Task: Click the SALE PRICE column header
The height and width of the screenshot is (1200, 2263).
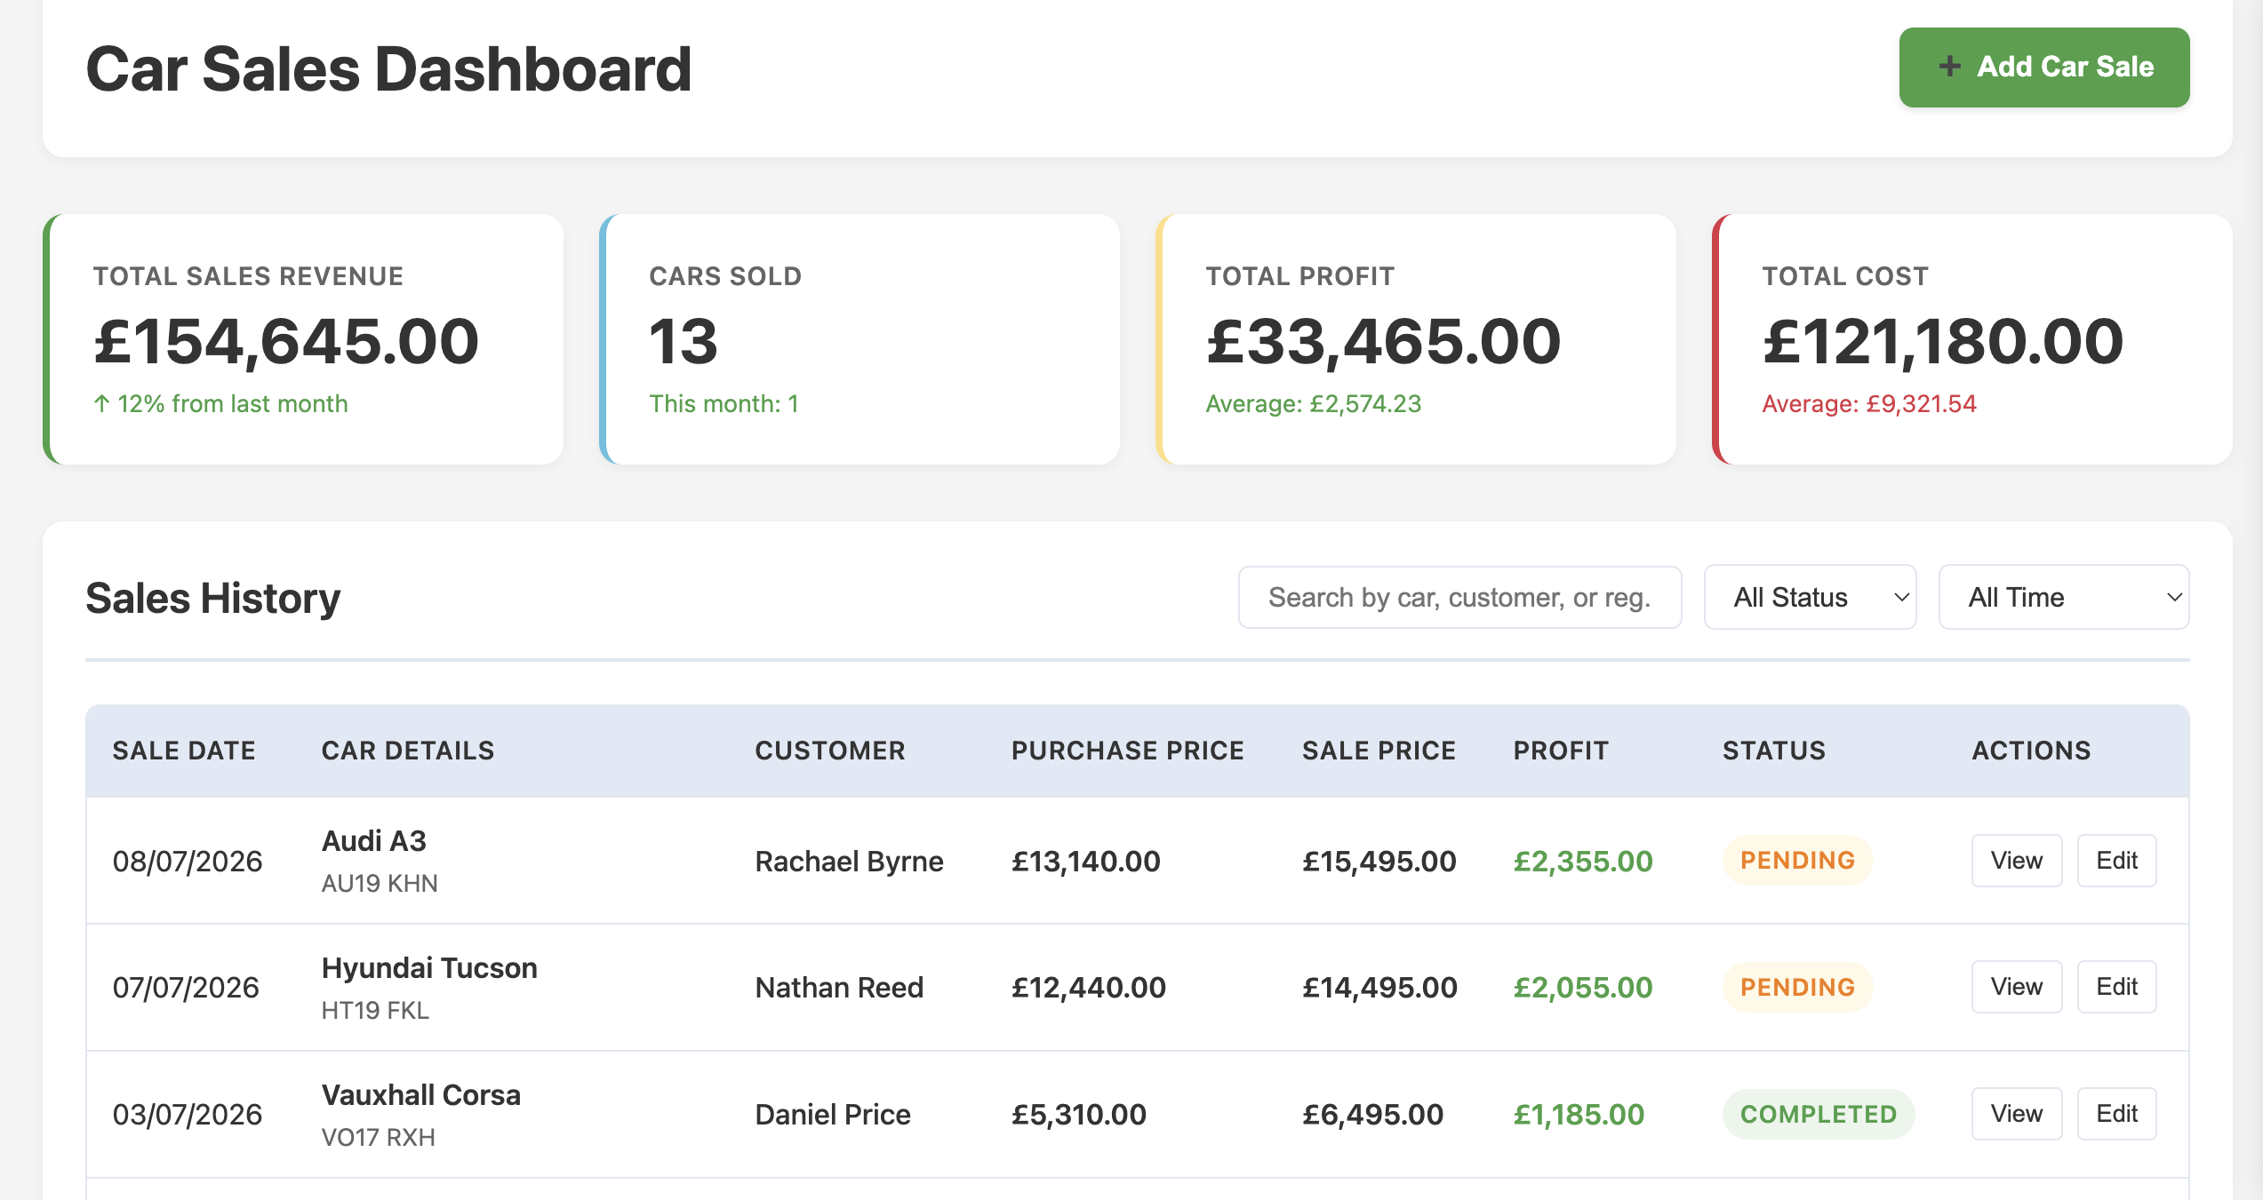Action: tap(1379, 751)
